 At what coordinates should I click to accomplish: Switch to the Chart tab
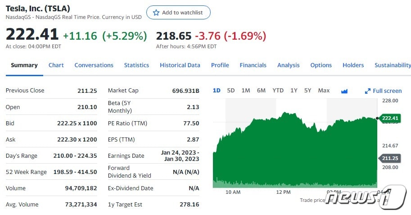(x=56, y=65)
